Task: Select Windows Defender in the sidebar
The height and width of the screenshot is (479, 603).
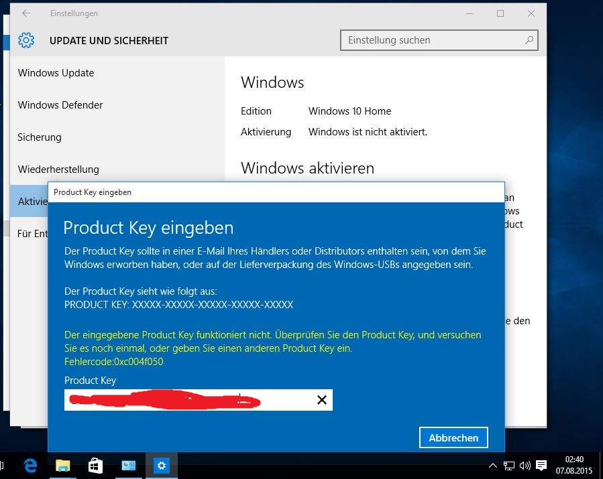Action: 60,105
